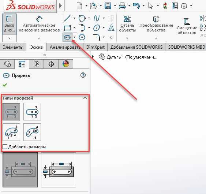Open the Rectangle tool dropdown arrow
This screenshot has height=194, width=206.
click(x=74, y=28)
